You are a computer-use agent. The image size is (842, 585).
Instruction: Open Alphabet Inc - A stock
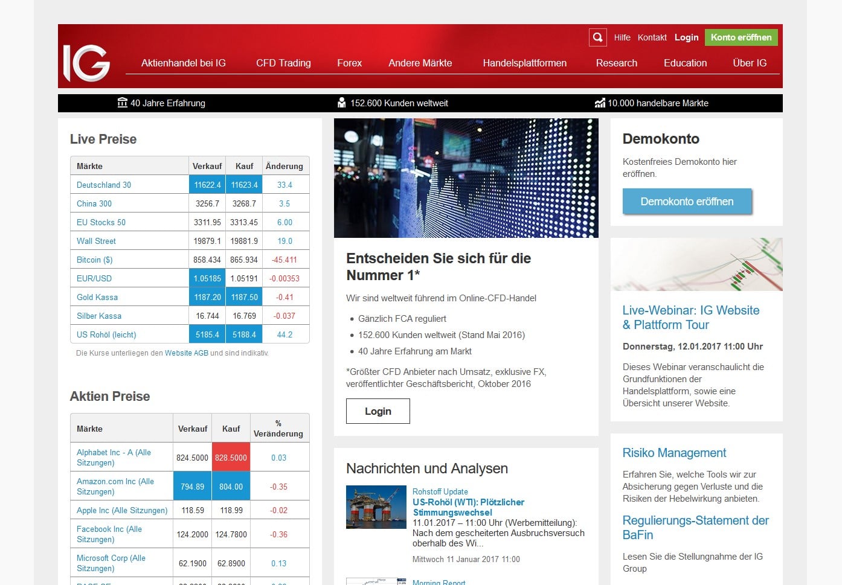point(114,458)
